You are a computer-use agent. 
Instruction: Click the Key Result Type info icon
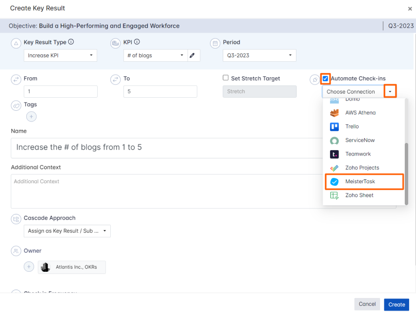click(x=71, y=42)
